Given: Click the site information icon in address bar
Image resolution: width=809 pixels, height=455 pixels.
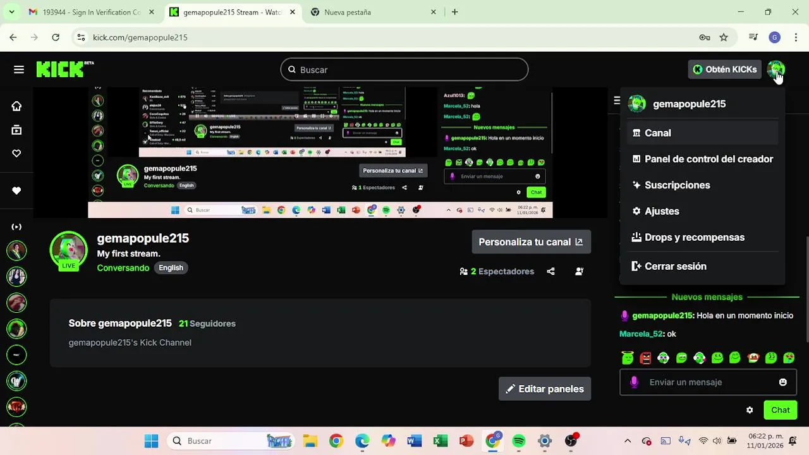Looking at the screenshot, I should [81, 37].
